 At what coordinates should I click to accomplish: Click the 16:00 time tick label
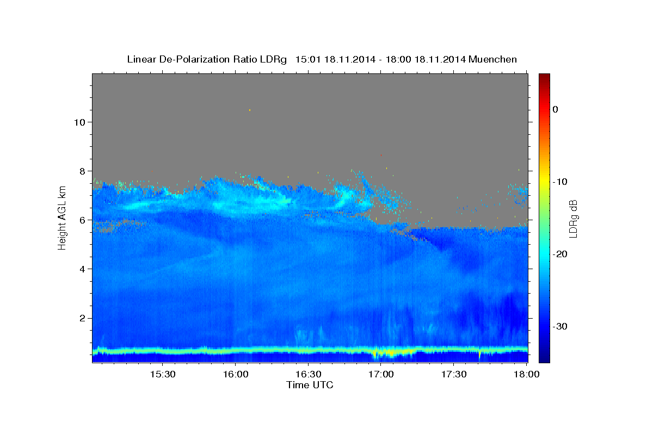(235, 374)
